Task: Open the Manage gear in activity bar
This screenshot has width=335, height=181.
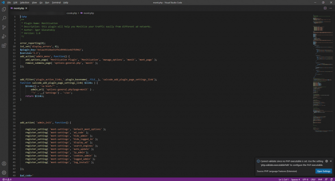Action: [x=4, y=173]
